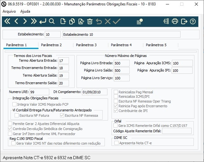204x162 pixels.
Task: Focus the Página Livro Entrada field
Action: point(121,63)
